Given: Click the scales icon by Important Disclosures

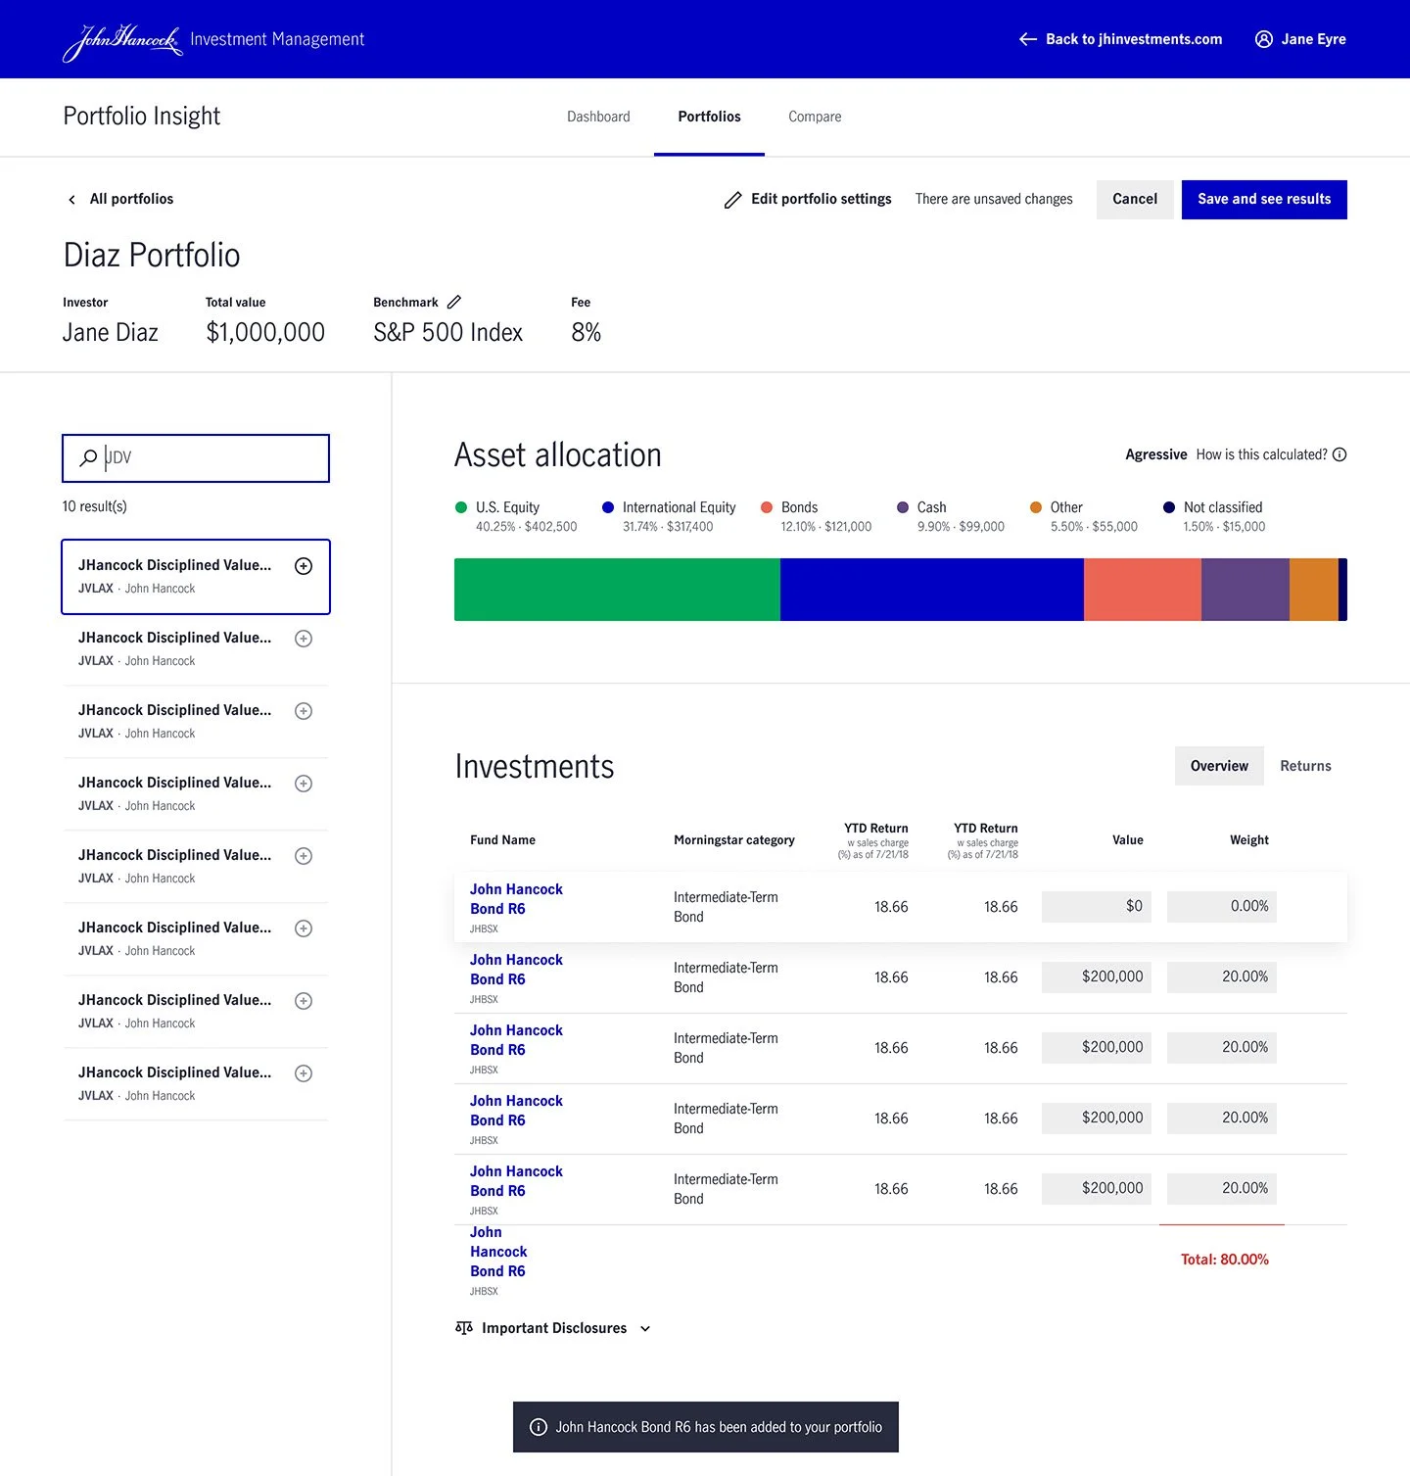Looking at the screenshot, I should coord(464,1328).
